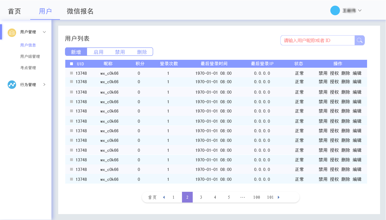This screenshot has width=386, height=220.
Task: Open 用户信息 in the sidebar
Action: click(28, 45)
